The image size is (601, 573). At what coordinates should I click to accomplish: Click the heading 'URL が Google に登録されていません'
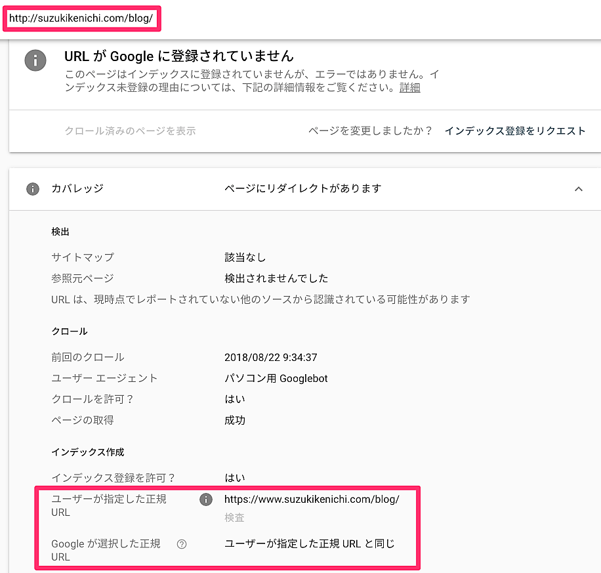(179, 56)
